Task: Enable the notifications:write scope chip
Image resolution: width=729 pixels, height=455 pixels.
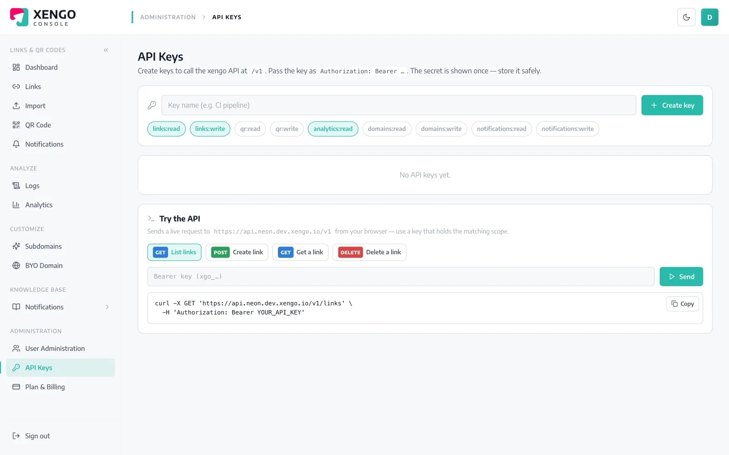Action: pos(568,129)
